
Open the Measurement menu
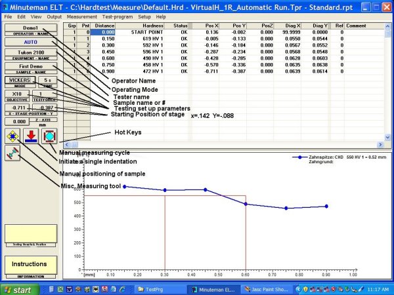tap(81, 17)
